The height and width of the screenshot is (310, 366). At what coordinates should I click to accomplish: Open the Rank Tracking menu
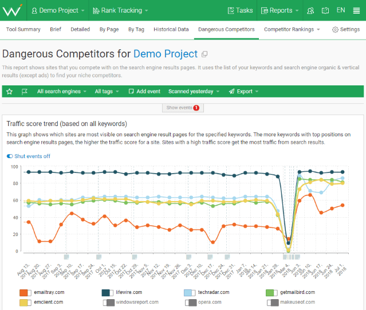tap(120, 10)
